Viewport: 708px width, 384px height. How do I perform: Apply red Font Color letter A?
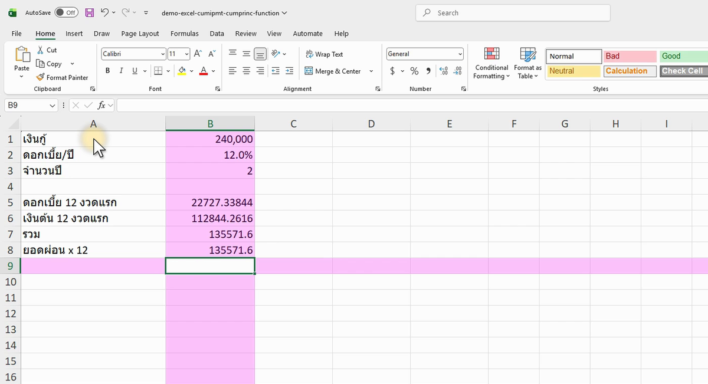[x=204, y=71]
